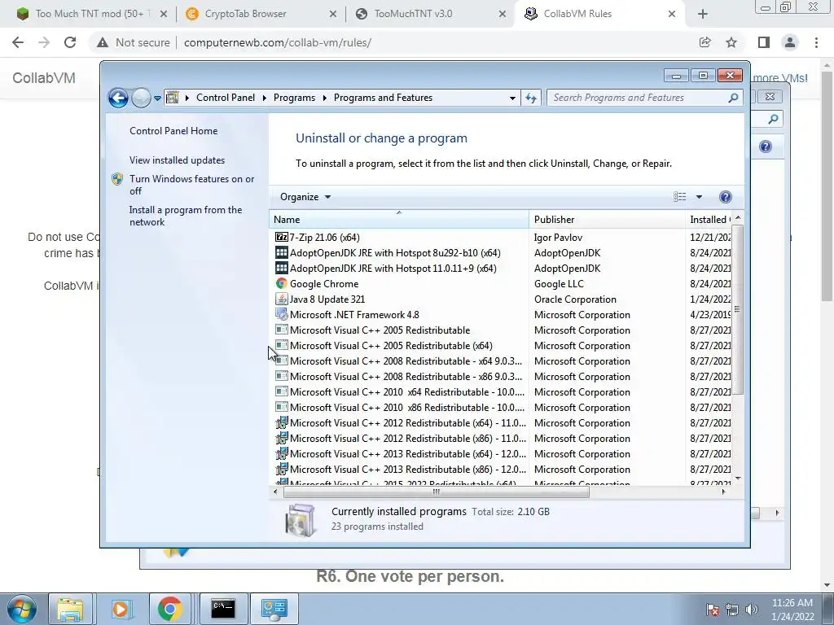Open a new Chrome tab
The width and height of the screenshot is (834, 625).
click(x=703, y=14)
